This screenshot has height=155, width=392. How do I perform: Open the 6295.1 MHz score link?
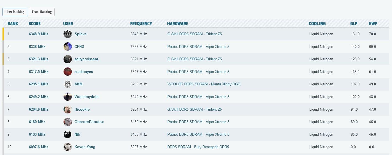(39, 84)
